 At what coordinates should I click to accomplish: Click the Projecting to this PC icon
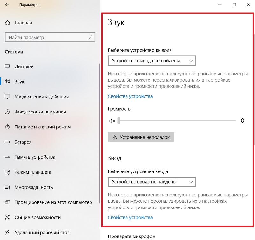point(7,202)
